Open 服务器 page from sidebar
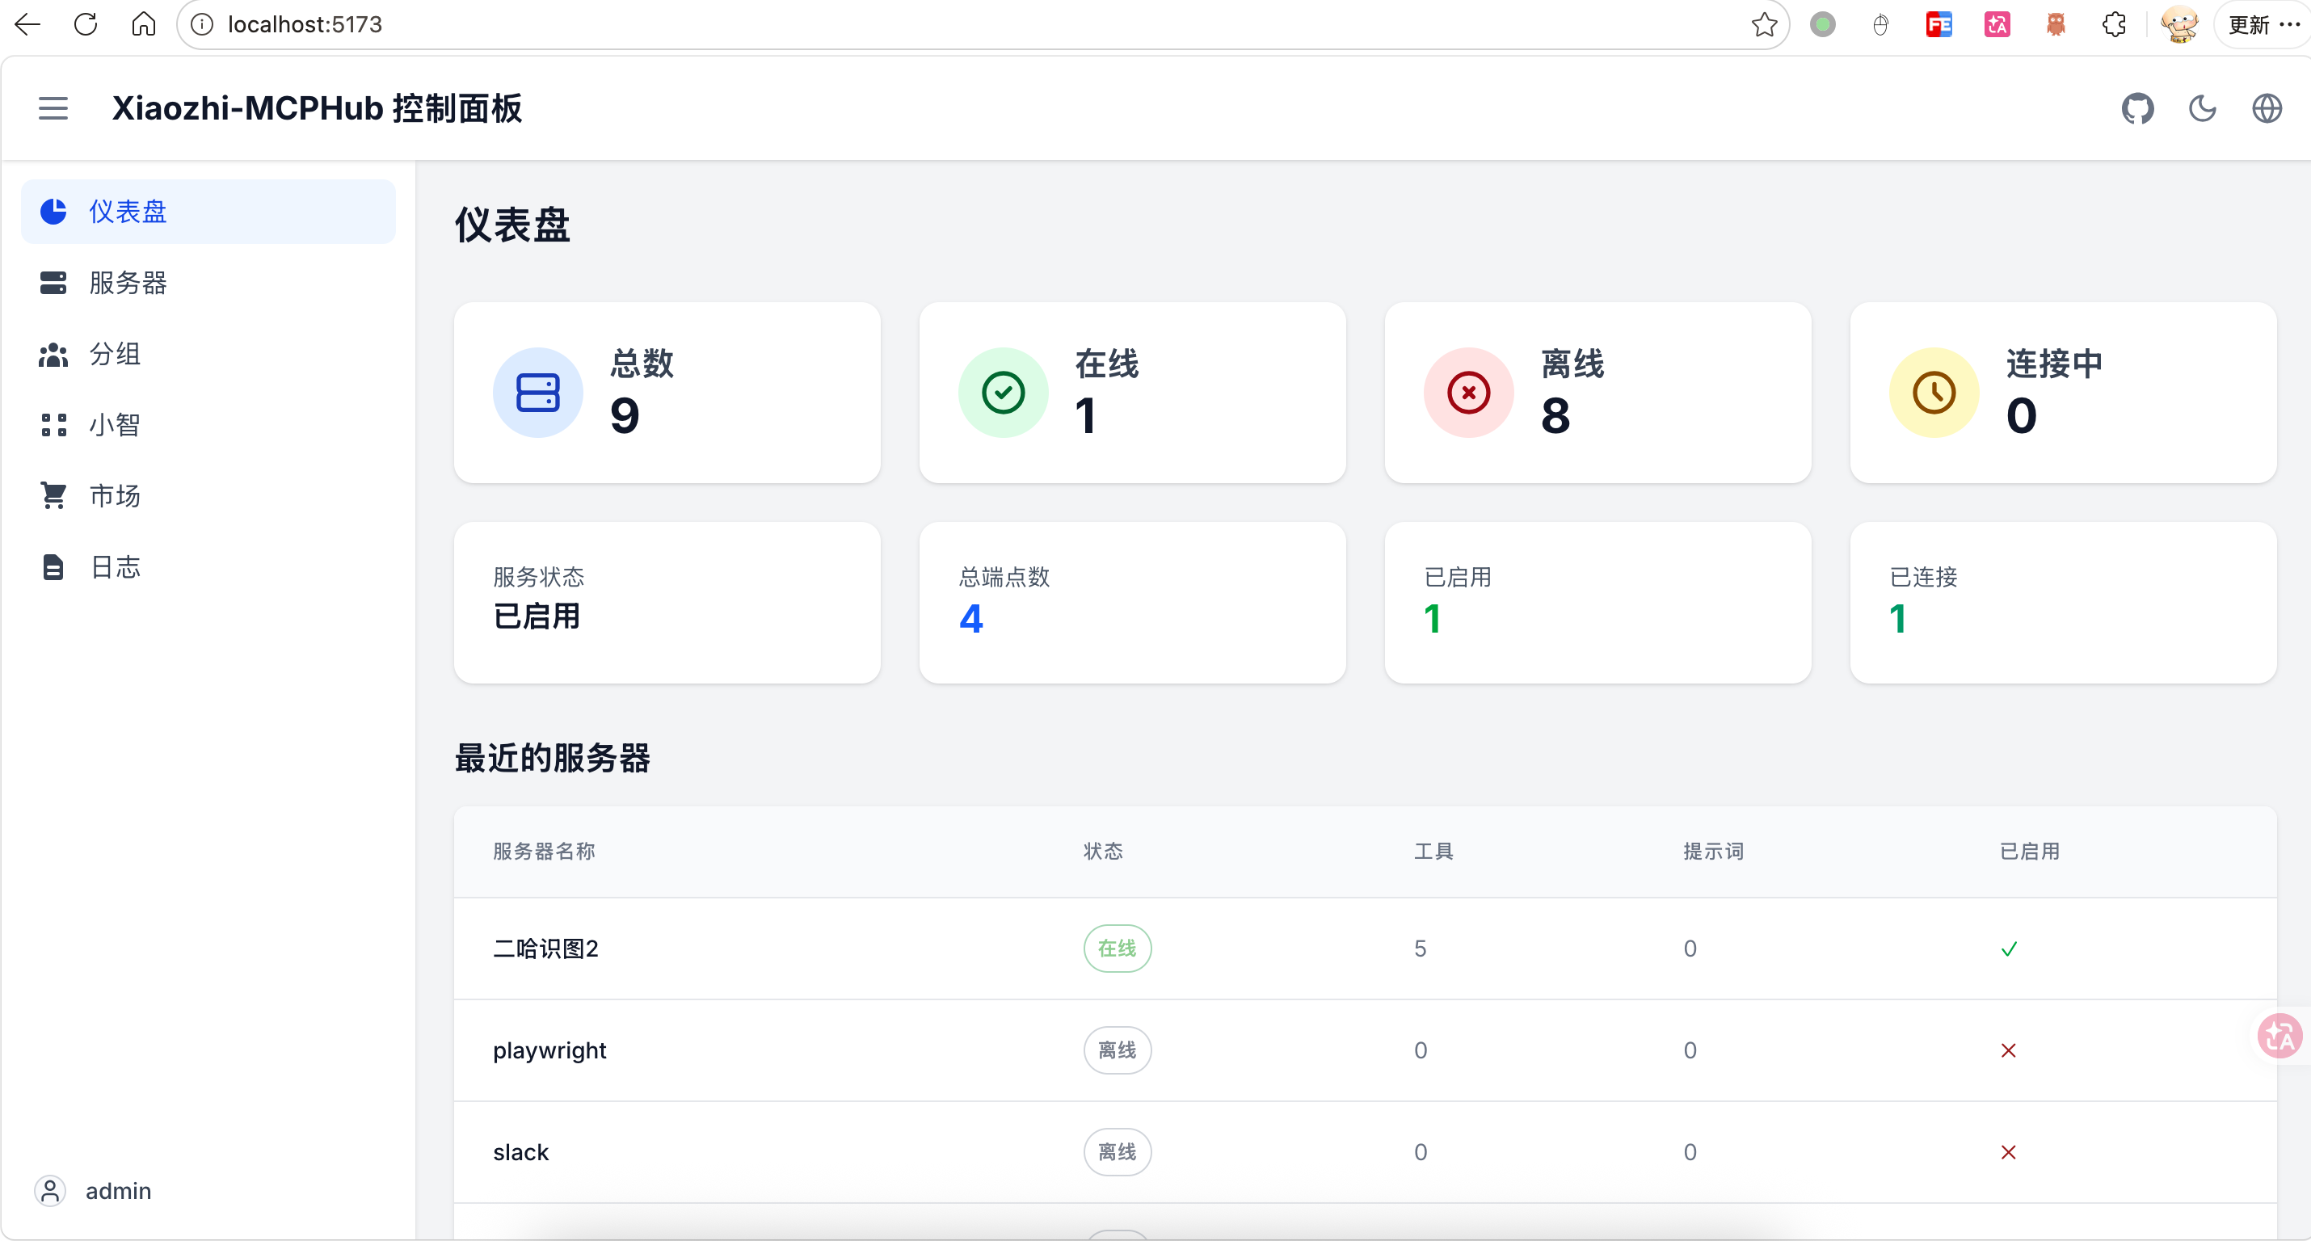Image resolution: width=2311 pixels, height=1241 pixels. pos(128,283)
